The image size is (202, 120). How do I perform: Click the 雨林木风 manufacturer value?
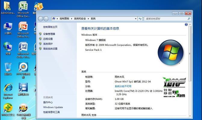[x=119, y=77]
